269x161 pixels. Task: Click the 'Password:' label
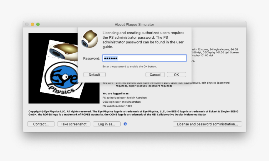point(92,59)
